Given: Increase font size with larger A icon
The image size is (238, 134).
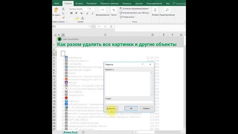Looking at the screenshot, I should coord(87,13).
